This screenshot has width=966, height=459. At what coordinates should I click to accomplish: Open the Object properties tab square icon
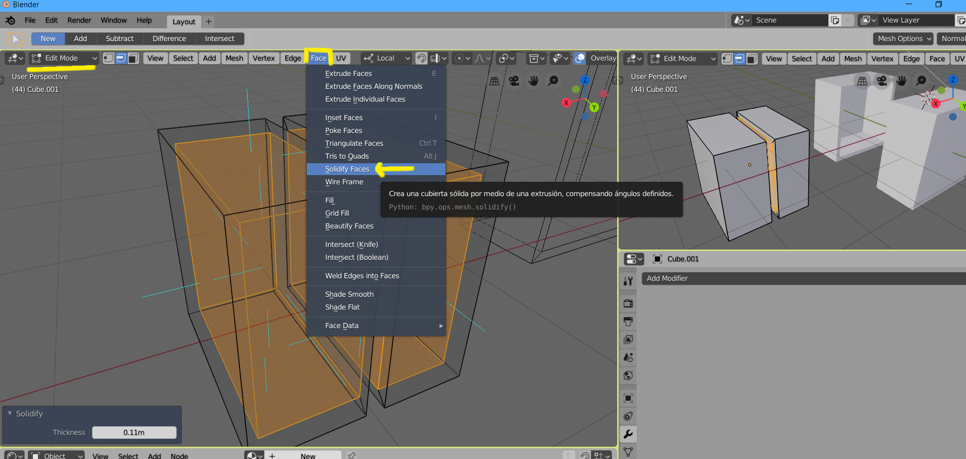[x=628, y=398]
